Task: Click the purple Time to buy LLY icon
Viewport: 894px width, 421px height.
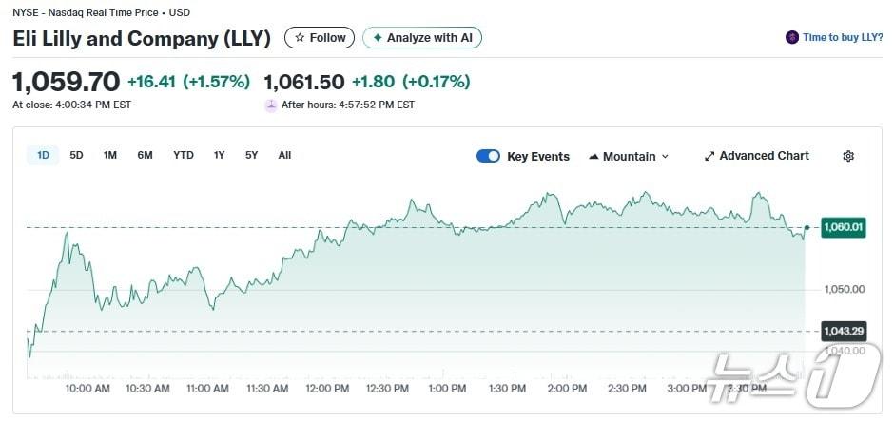Action: pyautogui.click(x=791, y=38)
